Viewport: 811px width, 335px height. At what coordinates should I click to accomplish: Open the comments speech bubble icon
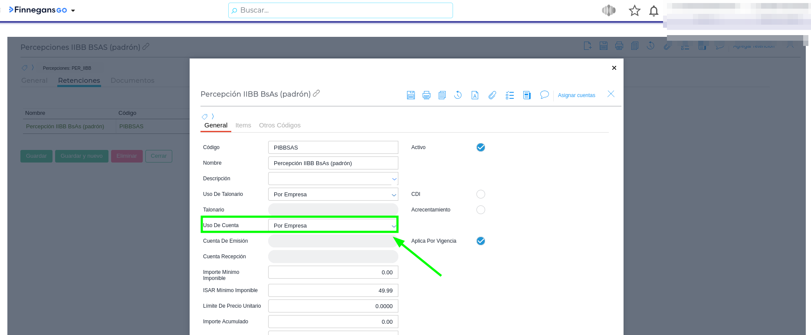544,94
